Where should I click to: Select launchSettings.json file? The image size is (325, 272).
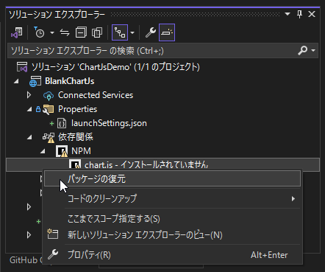[x=109, y=123]
